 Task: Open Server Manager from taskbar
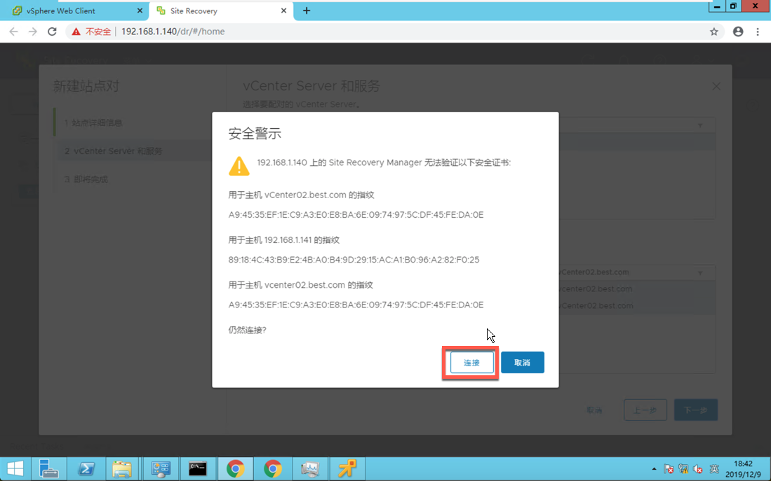48,468
